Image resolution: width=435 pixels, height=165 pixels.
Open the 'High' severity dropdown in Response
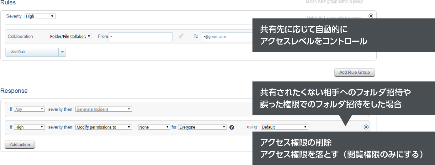(x=29, y=127)
